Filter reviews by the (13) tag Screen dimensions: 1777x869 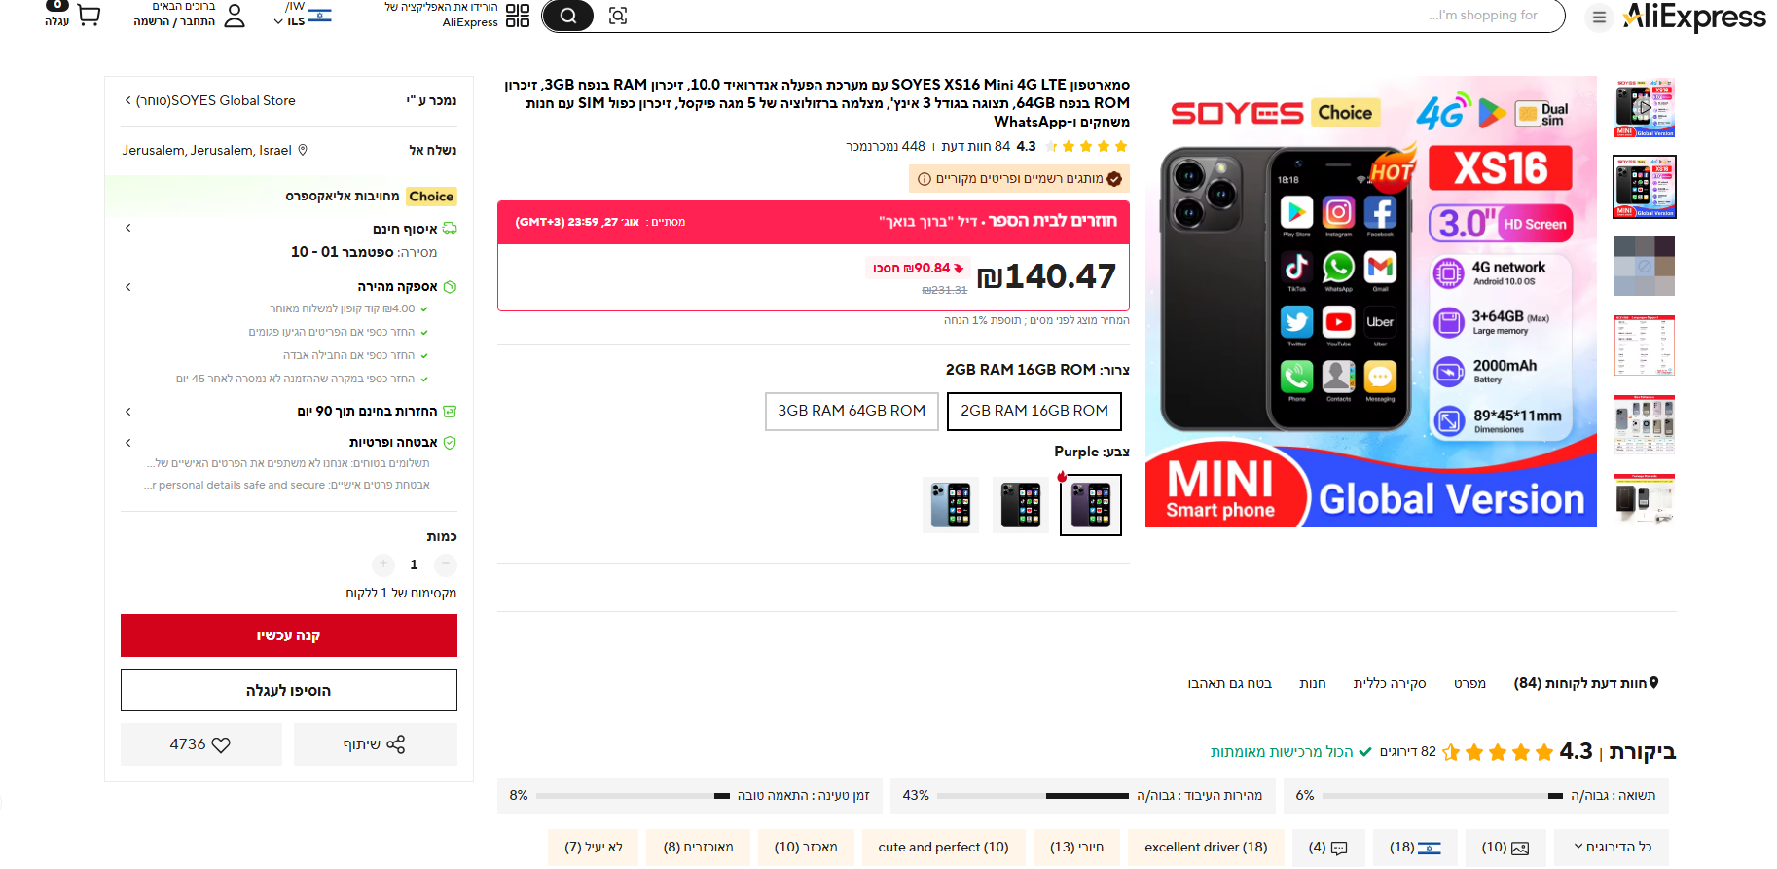(x=1076, y=848)
